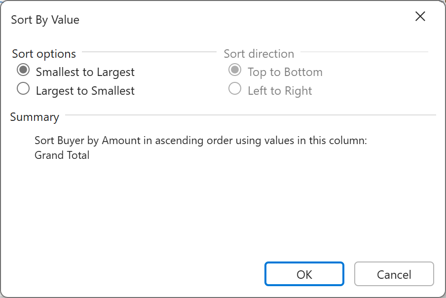Click the Sort direction group label
446x298 pixels.
[x=259, y=54]
